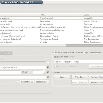
Task: Click the Write Tags button
Action: pyautogui.click(x=80, y=77)
